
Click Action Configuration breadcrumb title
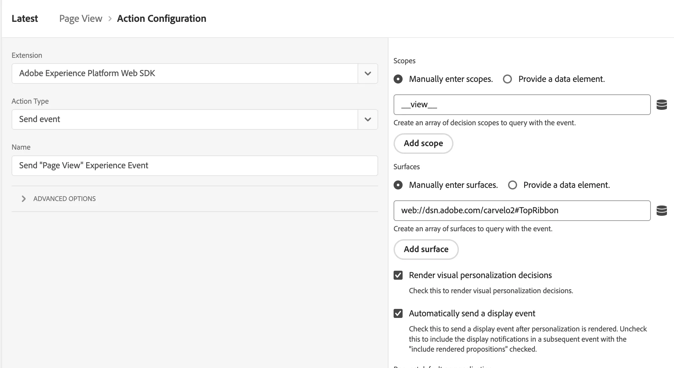pyautogui.click(x=161, y=19)
